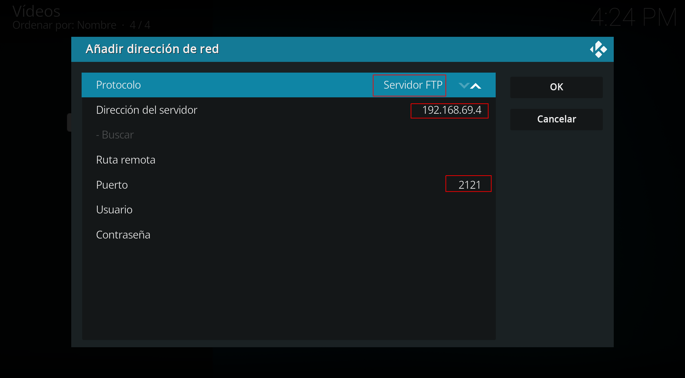685x378 pixels.
Task: Click the empty area below Contraseña
Action: (x=289, y=293)
